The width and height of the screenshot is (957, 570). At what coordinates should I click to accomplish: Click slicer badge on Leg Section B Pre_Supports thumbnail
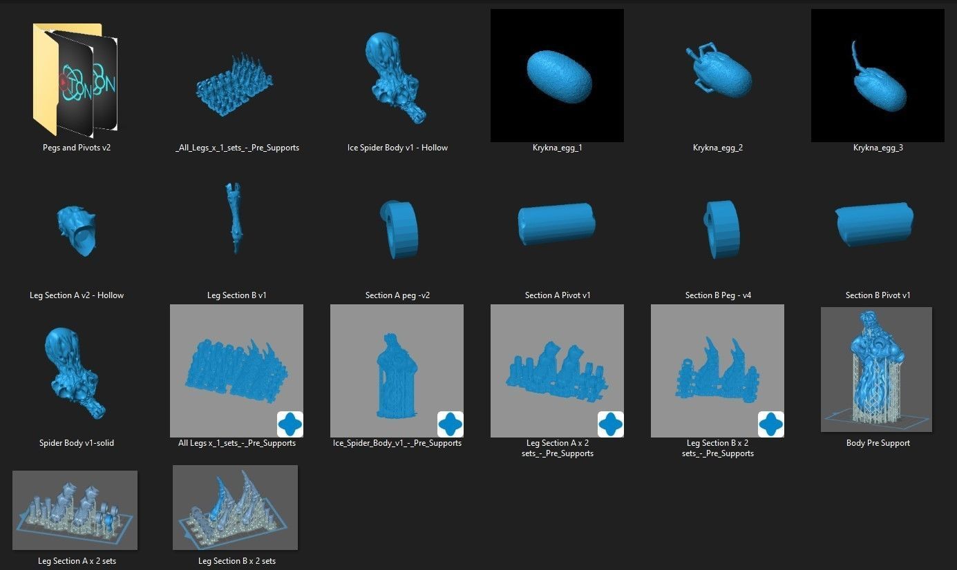(x=771, y=424)
